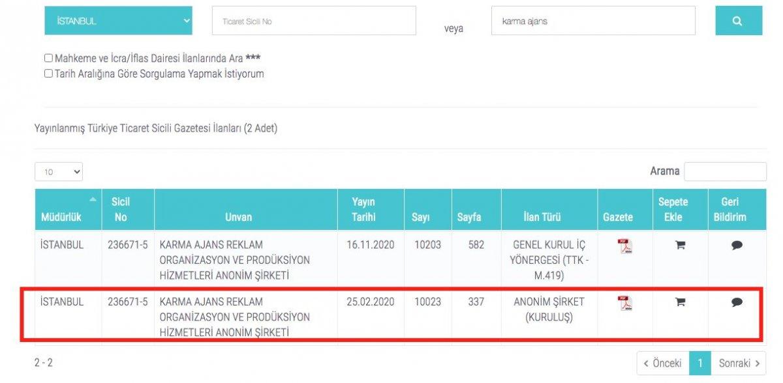This screenshot has height=383, width=783.
Task: Click inside the Arama filter box
Action: tap(726, 171)
